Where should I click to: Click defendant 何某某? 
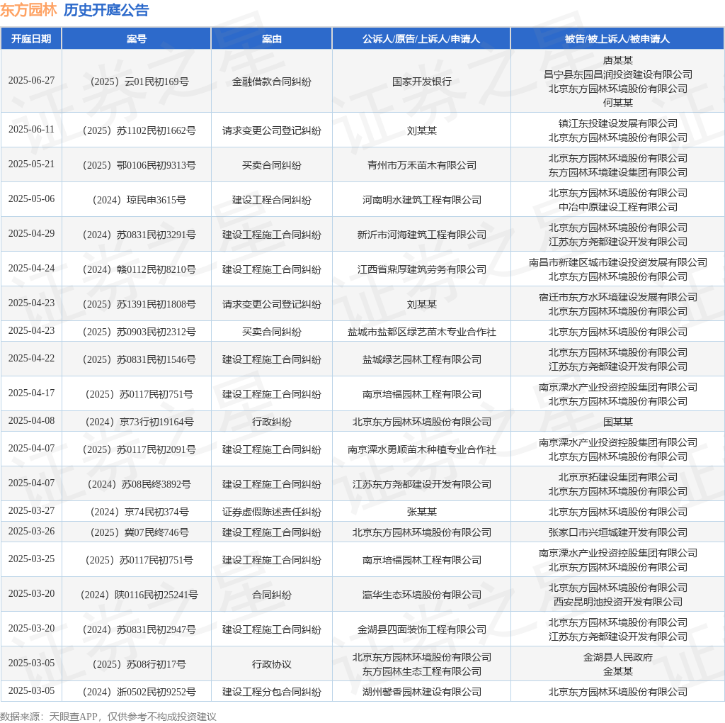[617, 103]
